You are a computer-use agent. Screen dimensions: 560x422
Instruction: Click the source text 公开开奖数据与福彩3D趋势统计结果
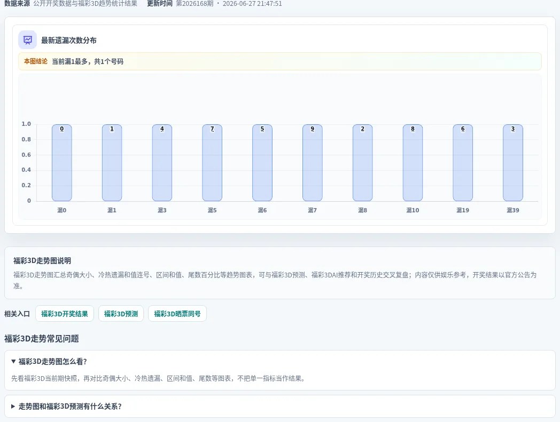pos(85,4)
